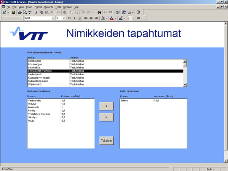
Task: Toggle Align Left
Action: (x=86, y=18)
